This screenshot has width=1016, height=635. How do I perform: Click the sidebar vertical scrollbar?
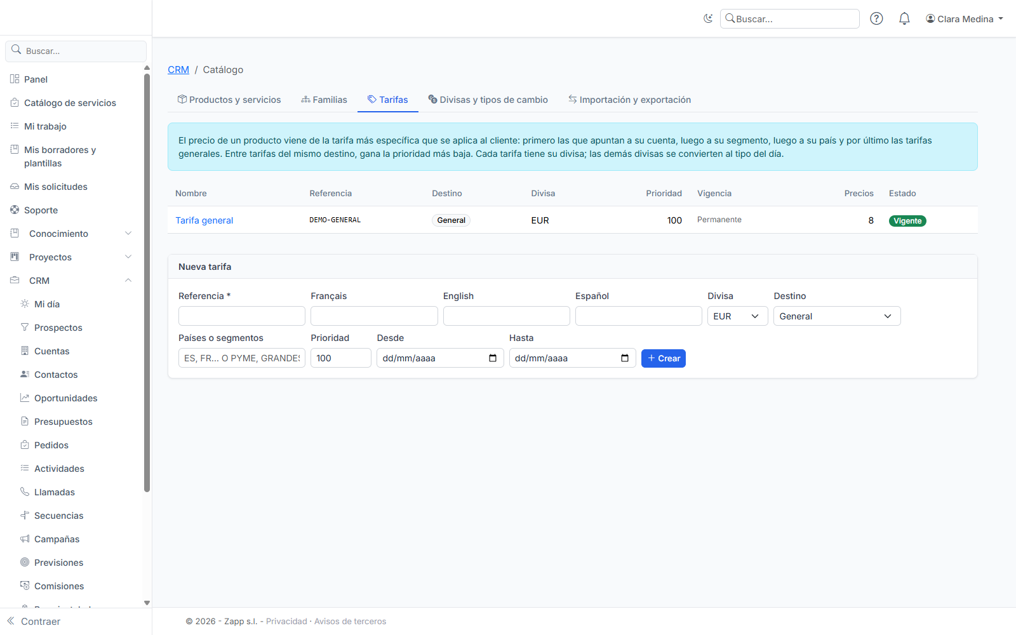coord(147,283)
